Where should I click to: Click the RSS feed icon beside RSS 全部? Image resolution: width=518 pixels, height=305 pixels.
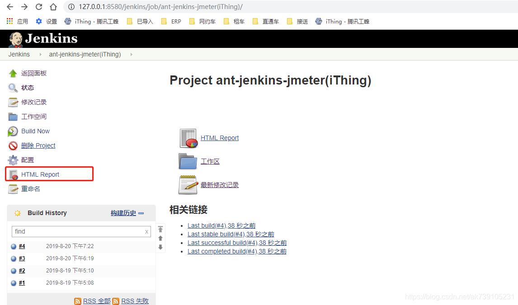pyautogui.click(x=78, y=301)
